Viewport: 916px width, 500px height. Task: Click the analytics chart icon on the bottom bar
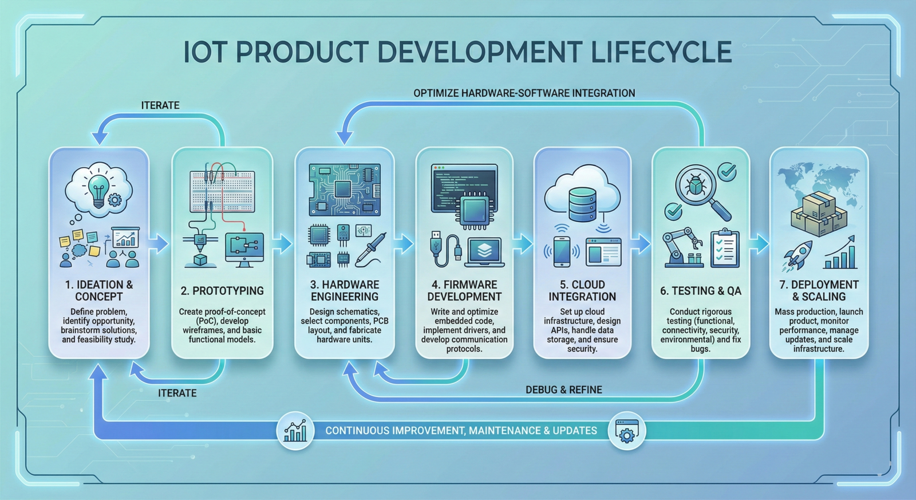coord(295,431)
